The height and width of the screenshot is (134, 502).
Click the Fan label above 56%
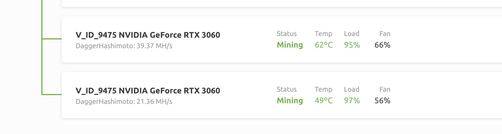pos(385,89)
